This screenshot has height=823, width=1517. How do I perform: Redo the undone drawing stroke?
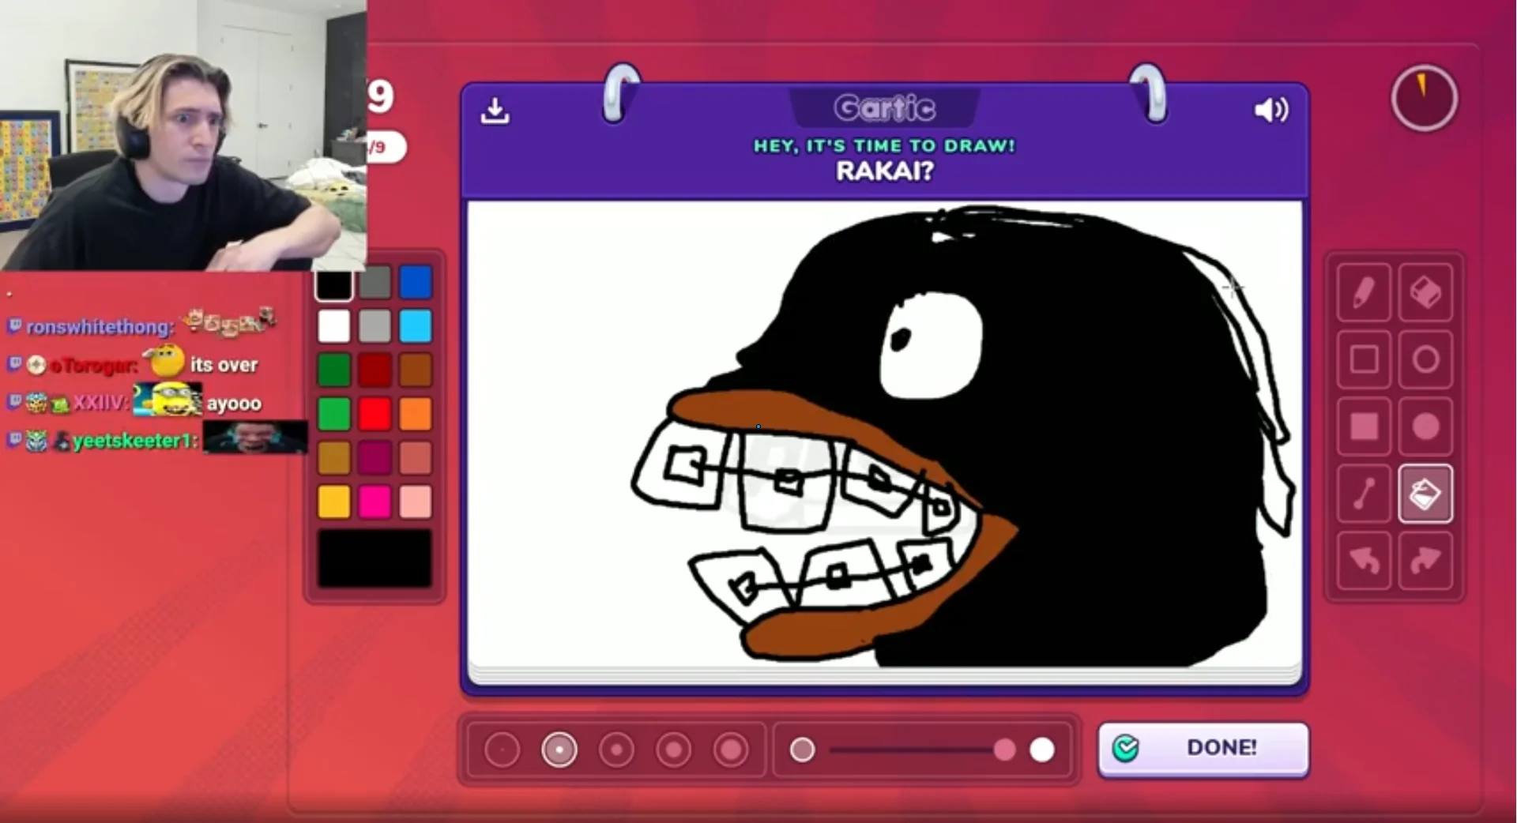(1425, 561)
